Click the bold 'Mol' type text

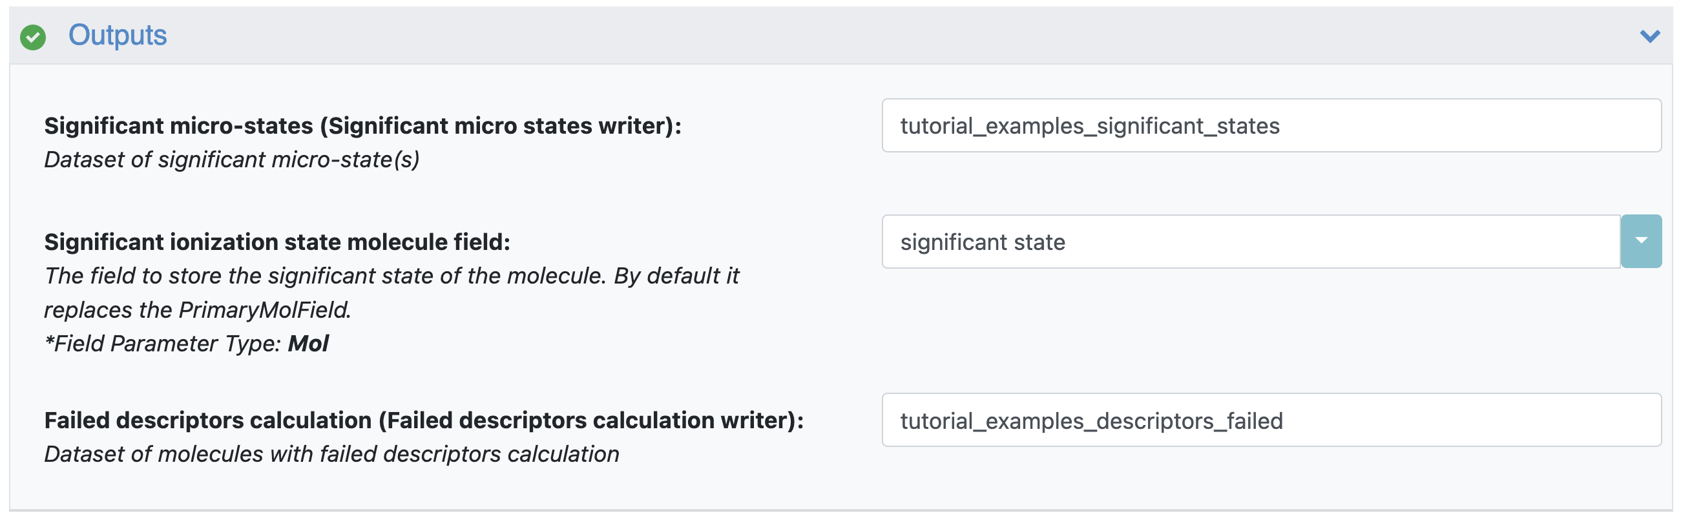pos(308,344)
